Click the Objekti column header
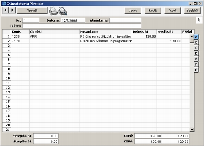Screen dimensions: 204x146 pyautogui.click(x=54, y=32)
